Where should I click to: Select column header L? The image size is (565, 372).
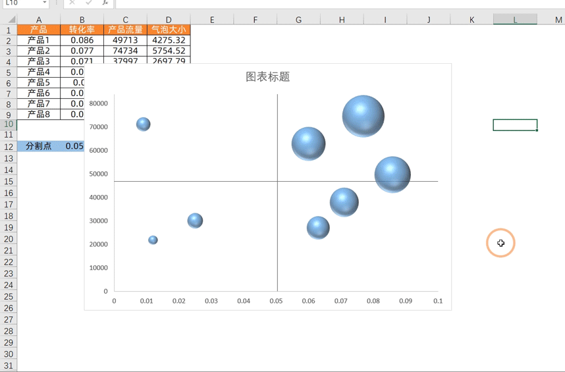[x=515, y=20]
